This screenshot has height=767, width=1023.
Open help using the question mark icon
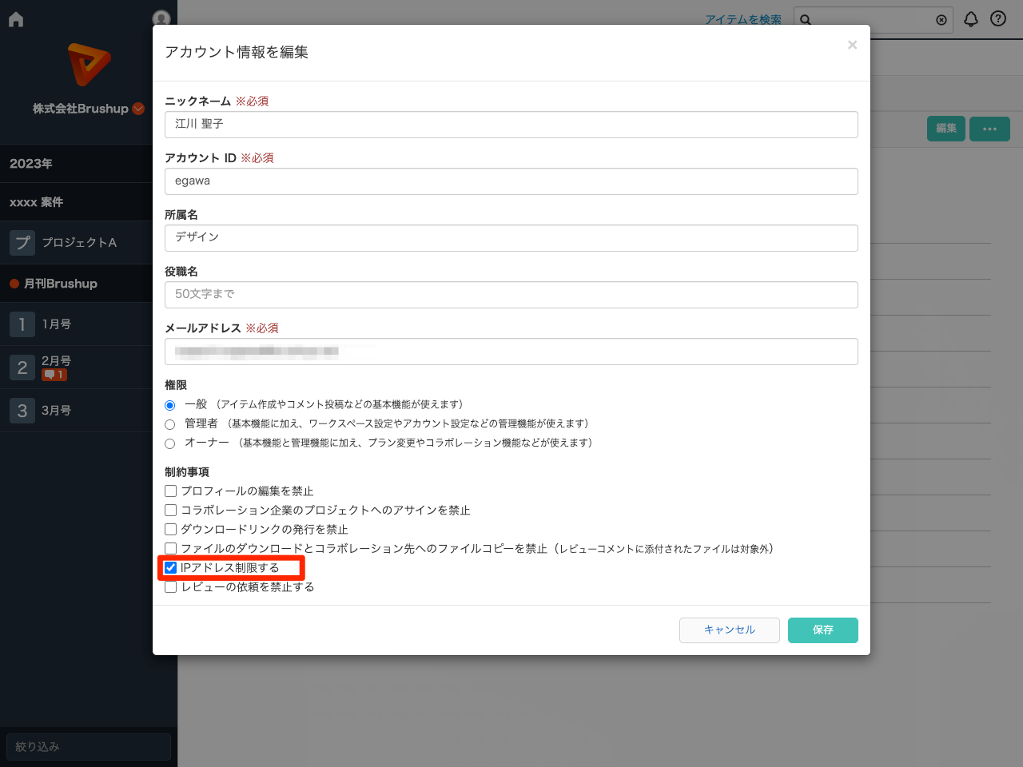pyautogui.click(x=997, y=18)
